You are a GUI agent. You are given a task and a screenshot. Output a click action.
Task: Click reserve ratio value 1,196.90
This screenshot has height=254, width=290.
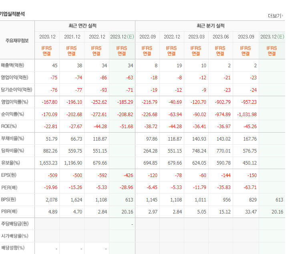[73, 163]
